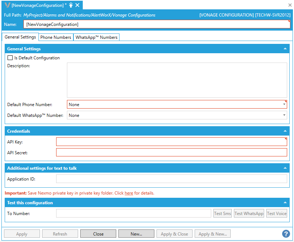The image size is (294, 242).
Task: Switch to General Settings tab
Action: 20,37
